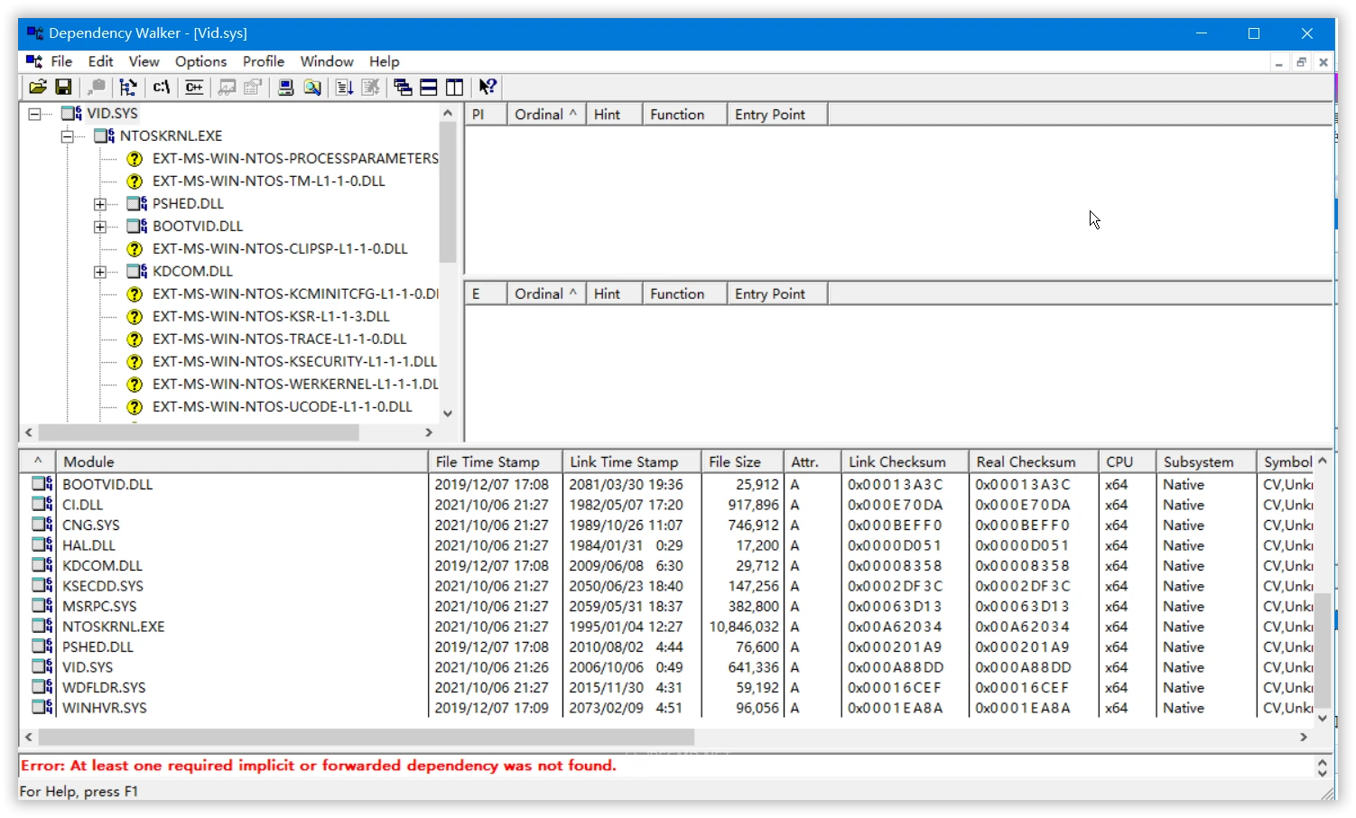Collapse the NTOSKRNL.EXE tree branch
Screen dimensions: 1356x818
[x=68, y=135]
